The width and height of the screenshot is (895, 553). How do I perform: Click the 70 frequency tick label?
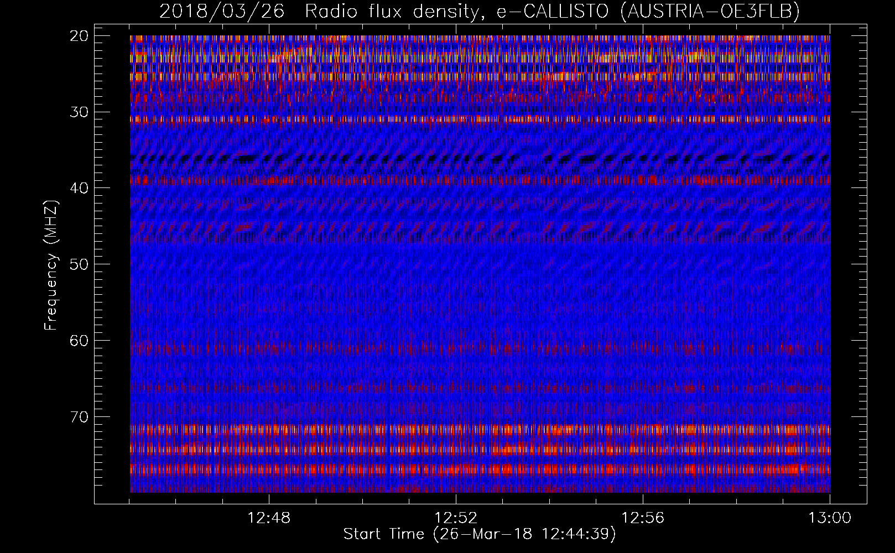79,416
